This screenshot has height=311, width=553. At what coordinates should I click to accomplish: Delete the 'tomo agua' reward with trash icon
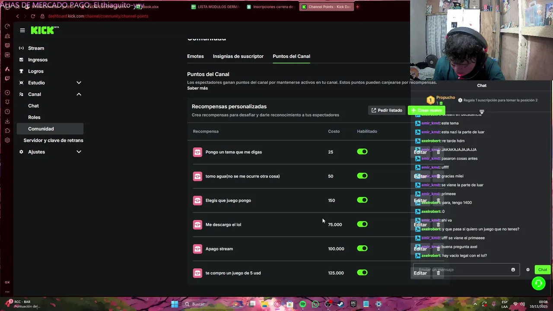coord(438,176)
